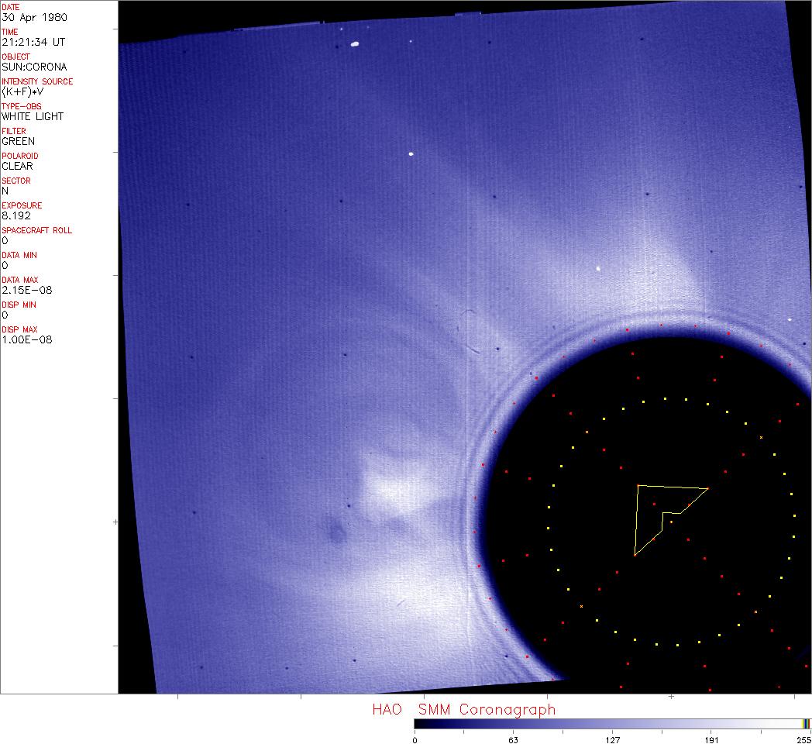Image resolution: width=812 pixels, height=744 pixels.
Task: Click the GREEN filter value
Action: point(18,141)
